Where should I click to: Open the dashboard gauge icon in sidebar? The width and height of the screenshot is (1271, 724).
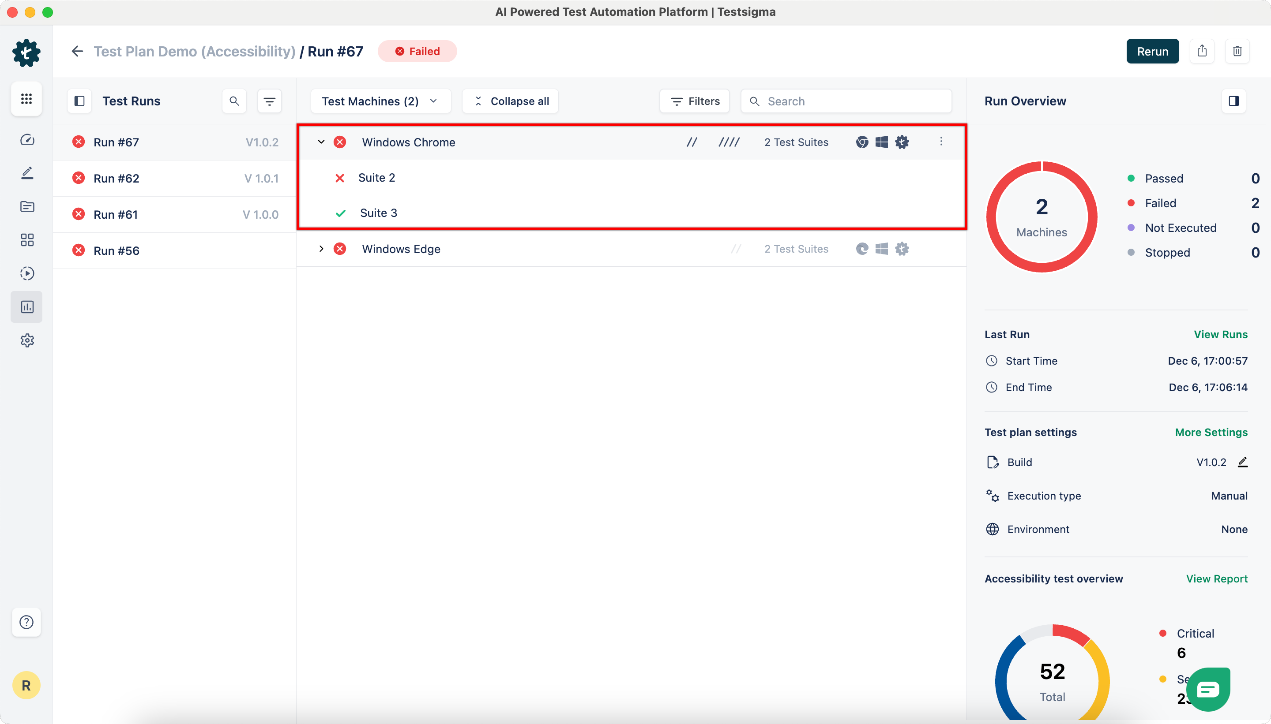point(27,140)
